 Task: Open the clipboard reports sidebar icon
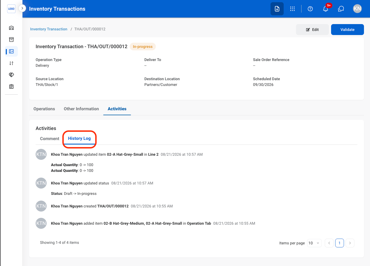pyautogui.click(x=11, y=86)
